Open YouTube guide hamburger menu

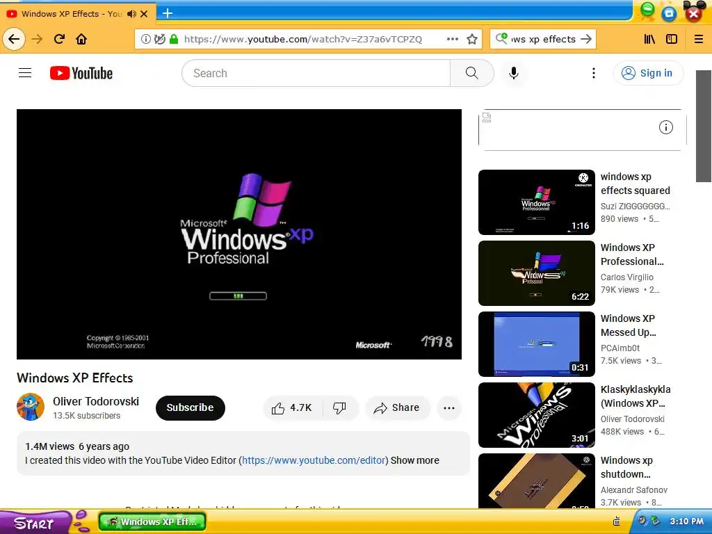[25, 72]
